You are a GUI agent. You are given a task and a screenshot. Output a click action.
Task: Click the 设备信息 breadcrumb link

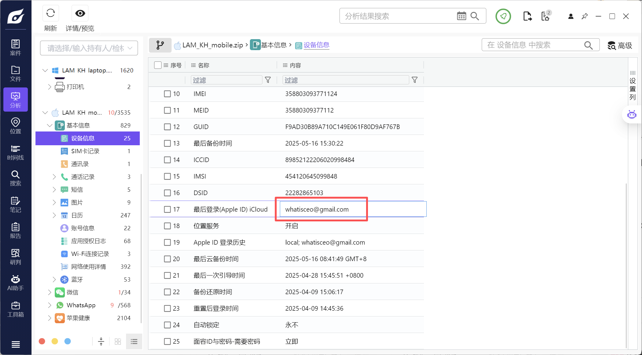pos(316,45)
